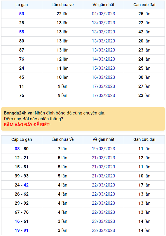Click number 42 in pair 24 - 42
Viewport: 166px width, 236px height.
[26, 185]
